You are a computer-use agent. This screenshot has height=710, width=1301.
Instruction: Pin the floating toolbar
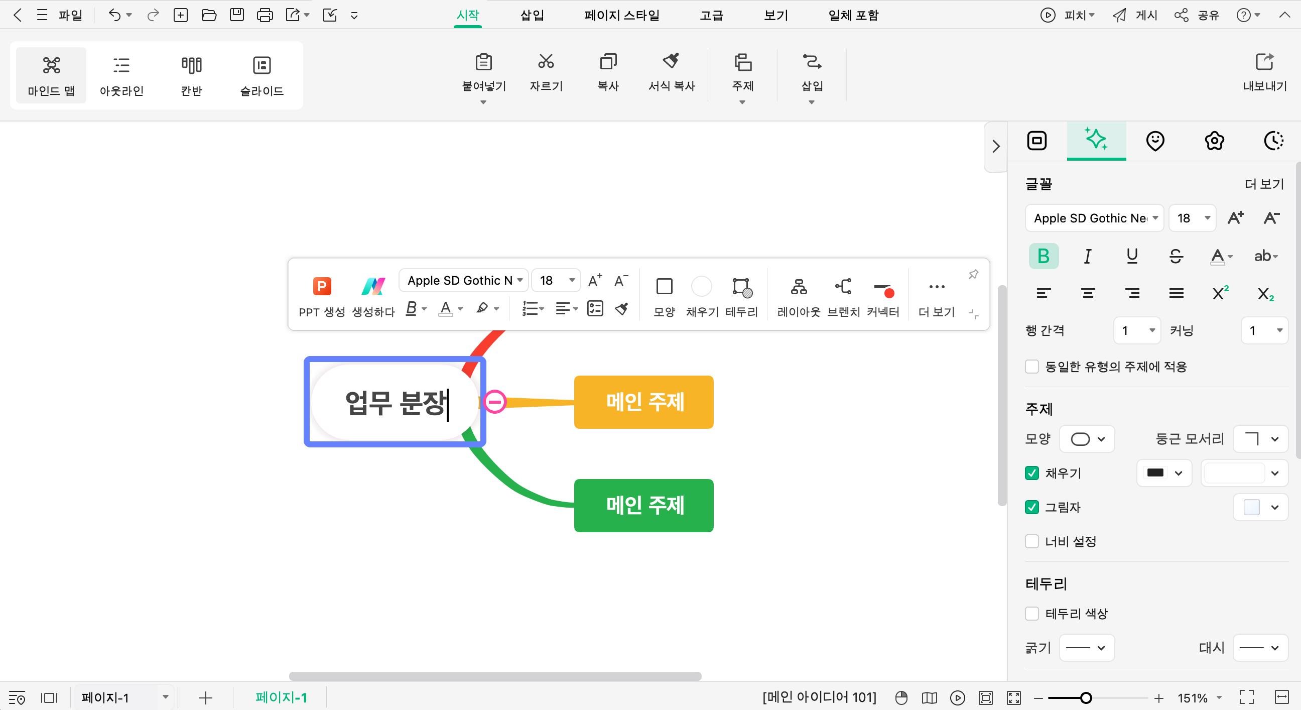[x=973, y=274]
